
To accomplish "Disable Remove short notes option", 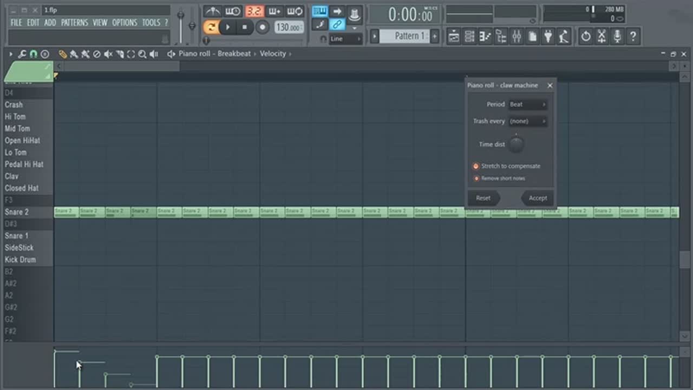I will coord(476,179).
